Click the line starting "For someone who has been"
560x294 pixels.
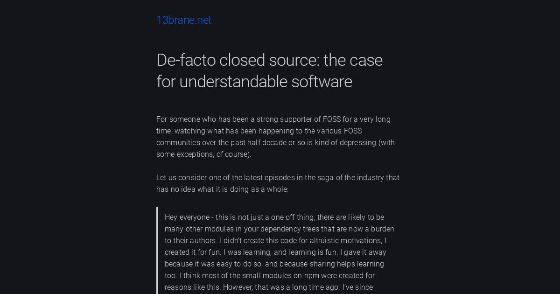pyautogui.click(x=273, y=119)
